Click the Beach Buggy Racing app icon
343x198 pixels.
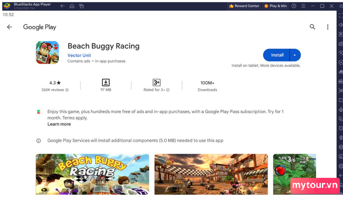(x=47, y=52)
